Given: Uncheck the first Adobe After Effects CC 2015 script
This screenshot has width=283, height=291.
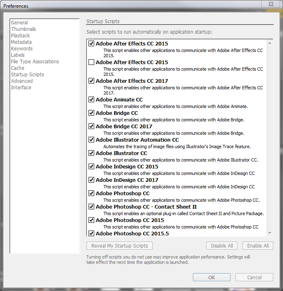Looking at the screenshot, I should (91, 43).
